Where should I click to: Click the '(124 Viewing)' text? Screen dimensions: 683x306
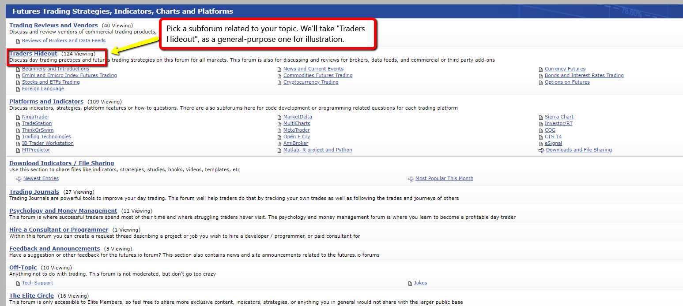pyautogui.click(x=79, y=54)
